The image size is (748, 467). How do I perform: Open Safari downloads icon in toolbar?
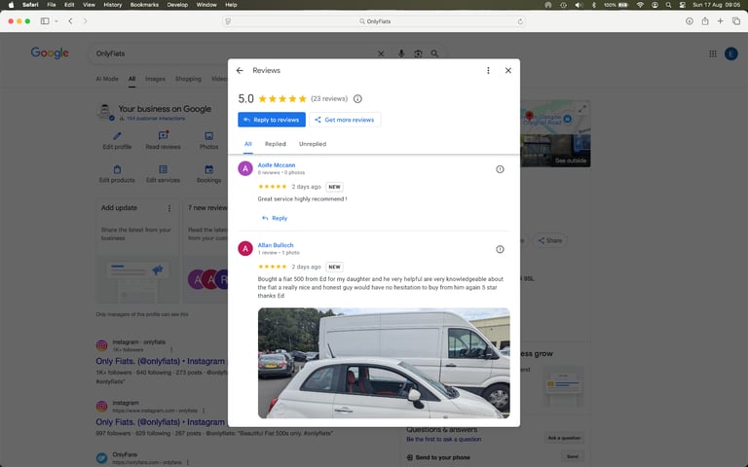tap(689, 21)
